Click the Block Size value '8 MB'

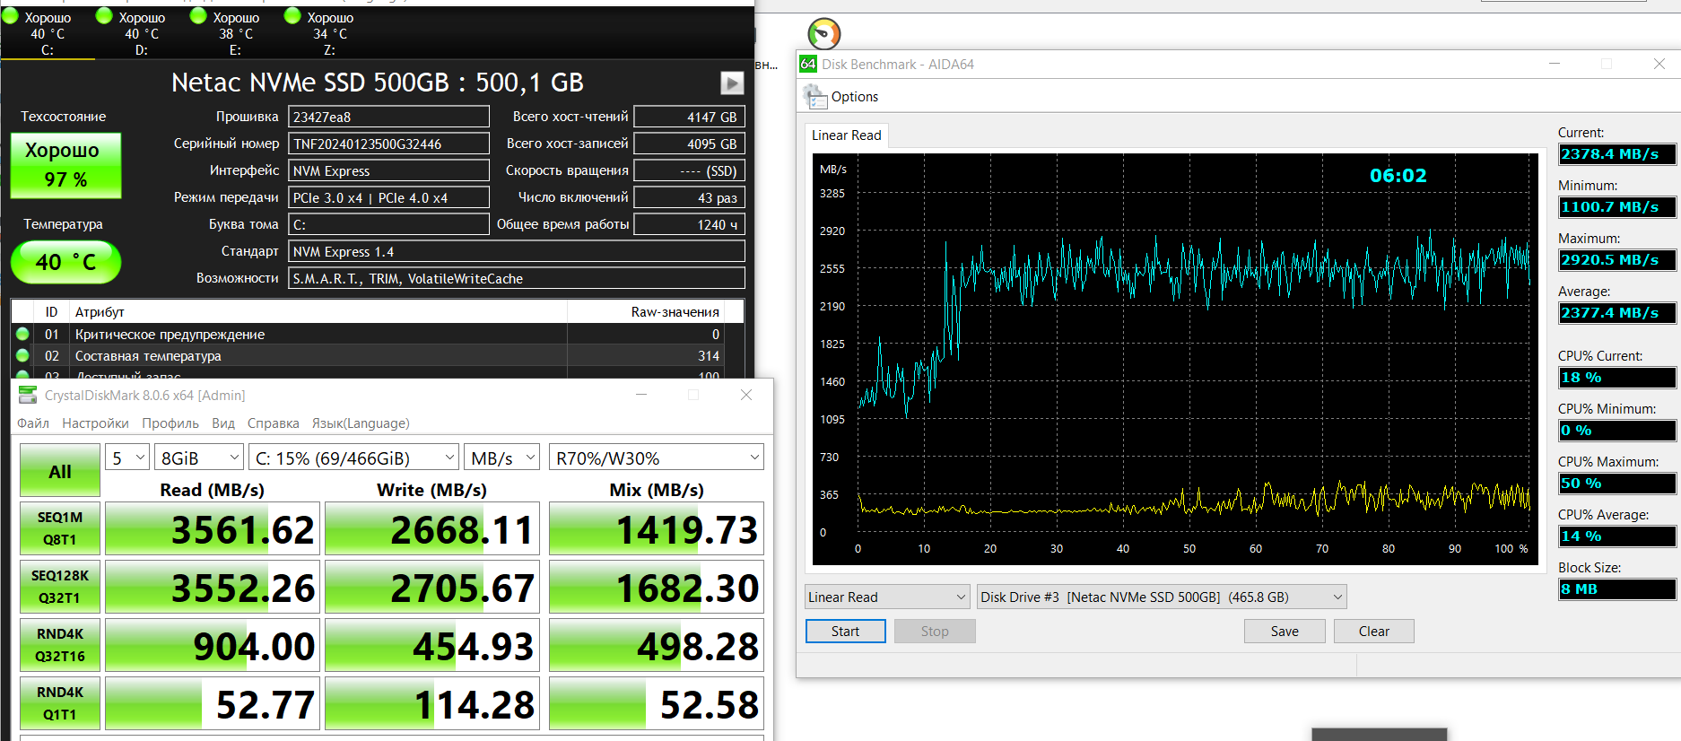pyautogui.click(x=1616, y=589)
